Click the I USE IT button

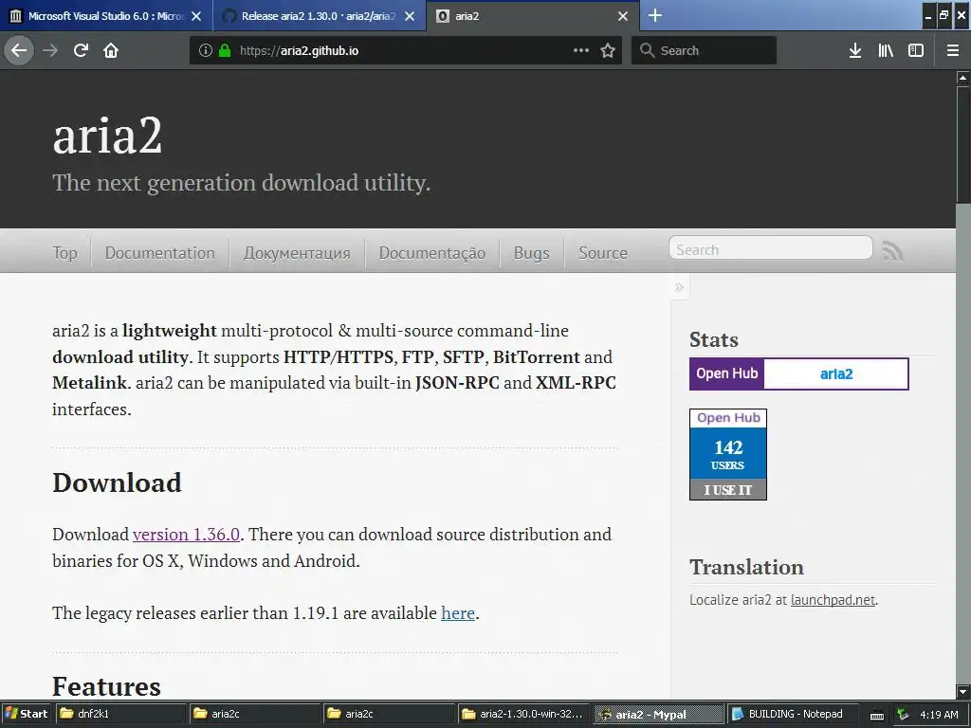(x=728, y=490)
